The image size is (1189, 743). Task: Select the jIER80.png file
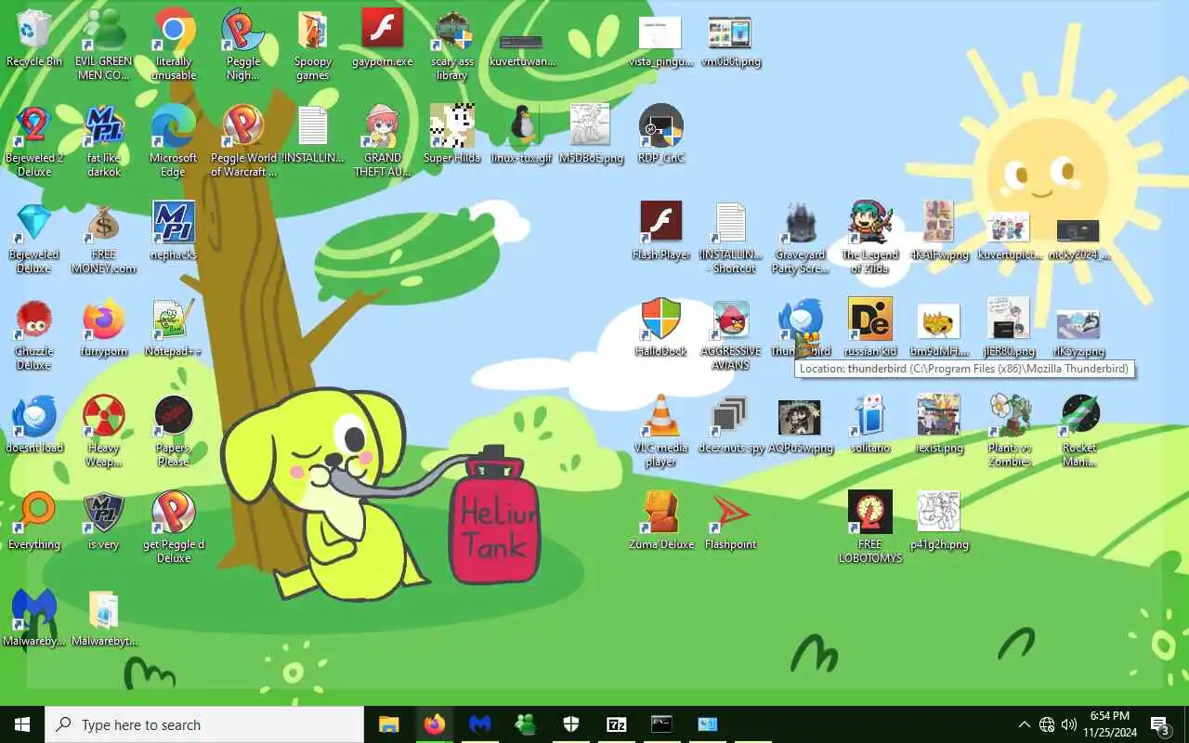pyautogui.click(x=1009, y=329)
